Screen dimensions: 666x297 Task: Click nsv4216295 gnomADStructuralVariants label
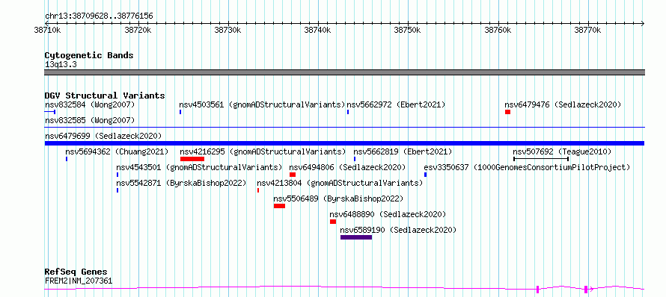(x=263, y=151)
